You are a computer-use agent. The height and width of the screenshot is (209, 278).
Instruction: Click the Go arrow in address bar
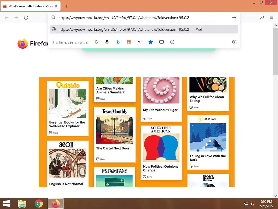tap(234, 18)
